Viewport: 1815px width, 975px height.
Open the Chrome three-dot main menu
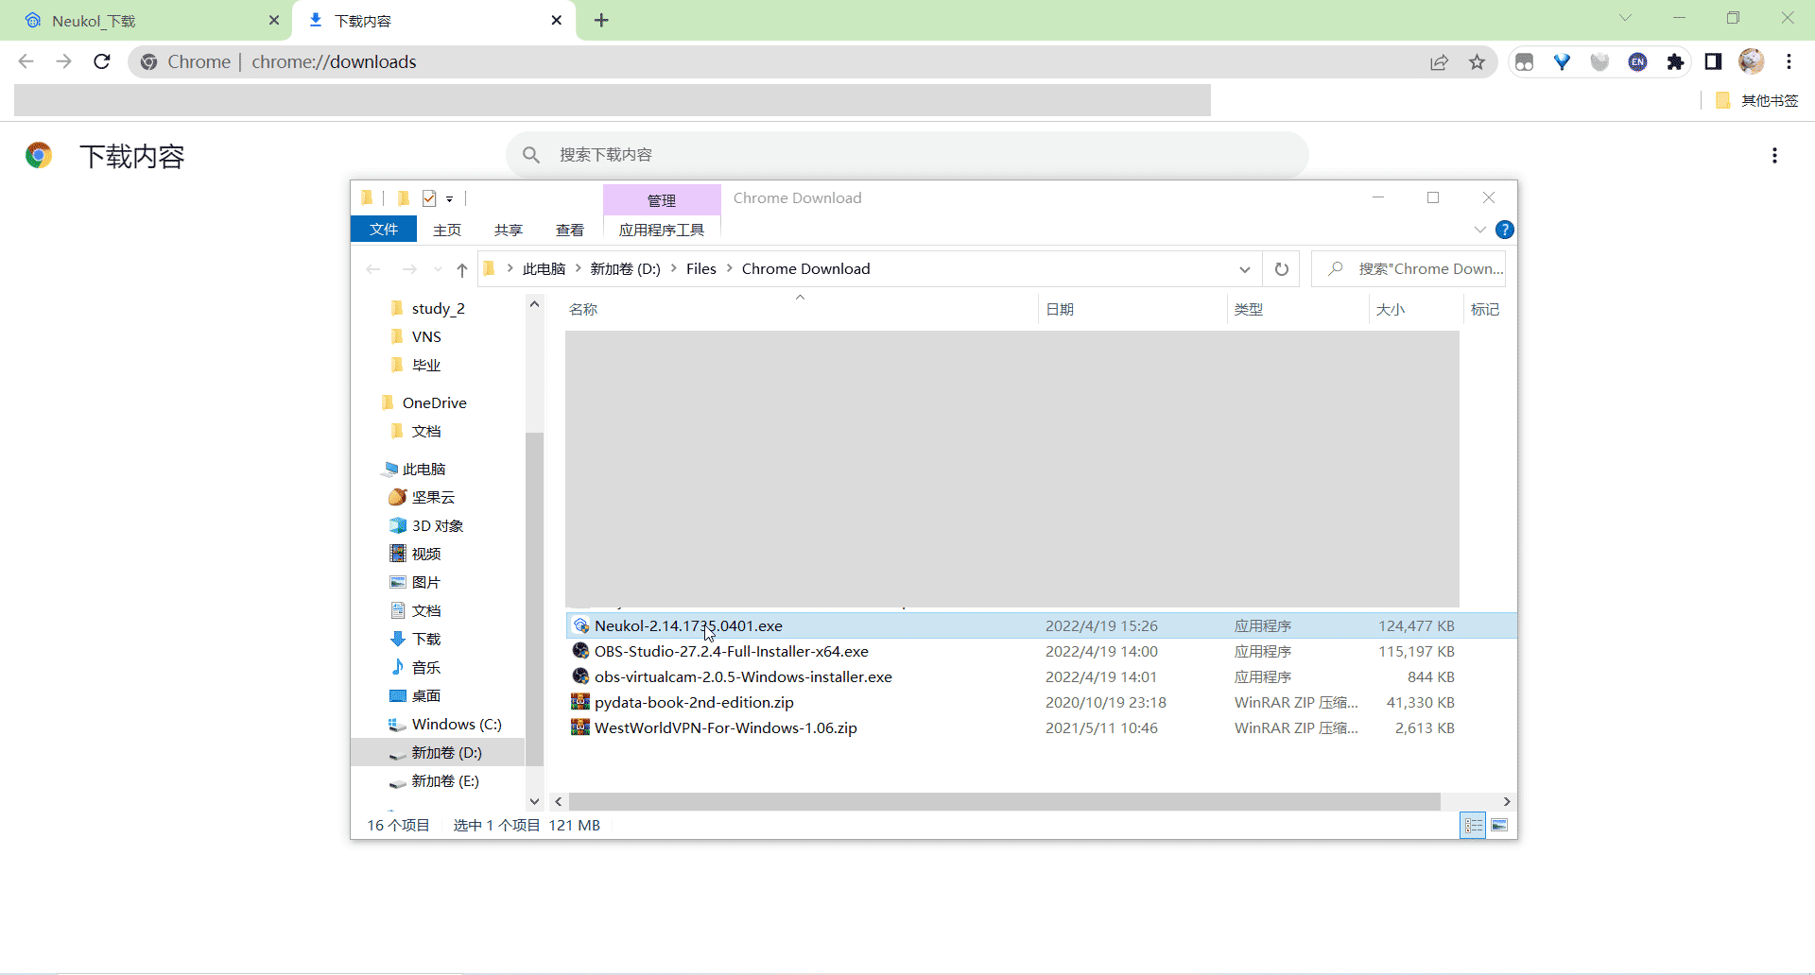[x=1789, y=62]
